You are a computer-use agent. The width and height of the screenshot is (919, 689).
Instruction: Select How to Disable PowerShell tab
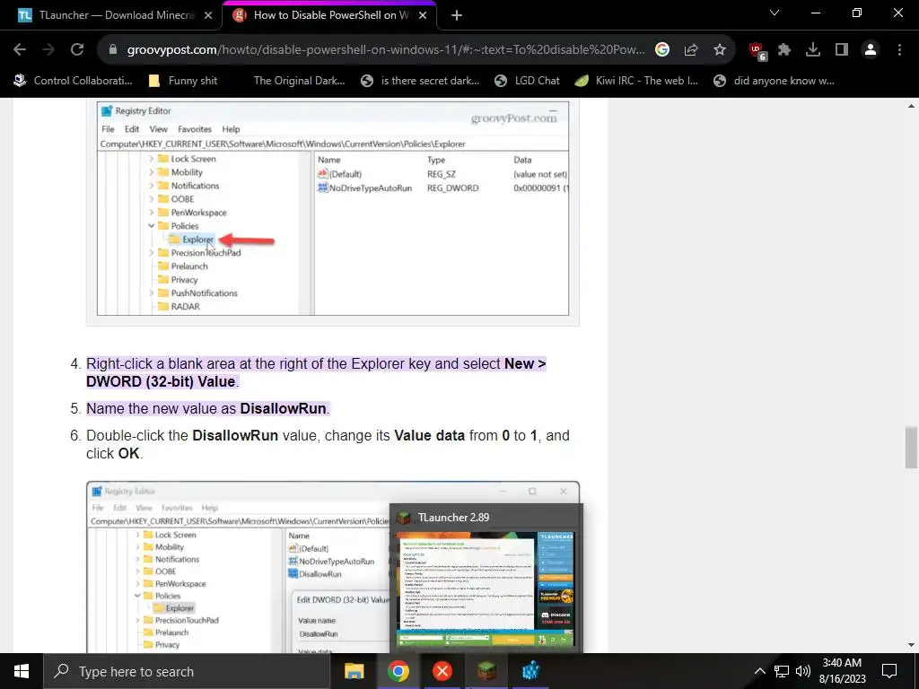point(329,16)
